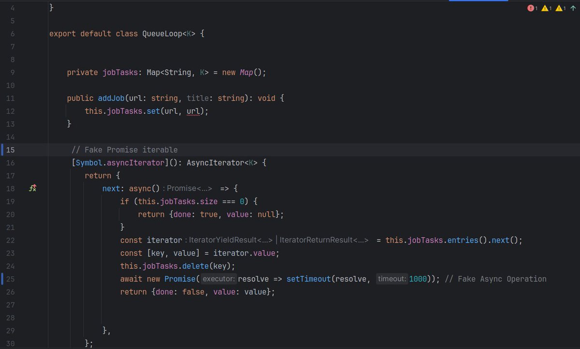The image size is (580, 349).
Task: Click the greyed-out title parameter
Action: pyautogui.click(x=198, y=98)
